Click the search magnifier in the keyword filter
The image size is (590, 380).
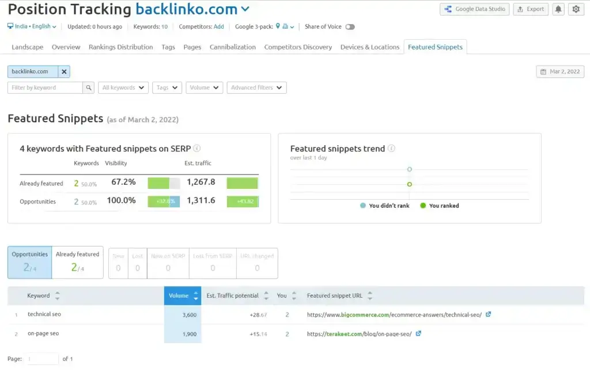(x=88, y=88)
